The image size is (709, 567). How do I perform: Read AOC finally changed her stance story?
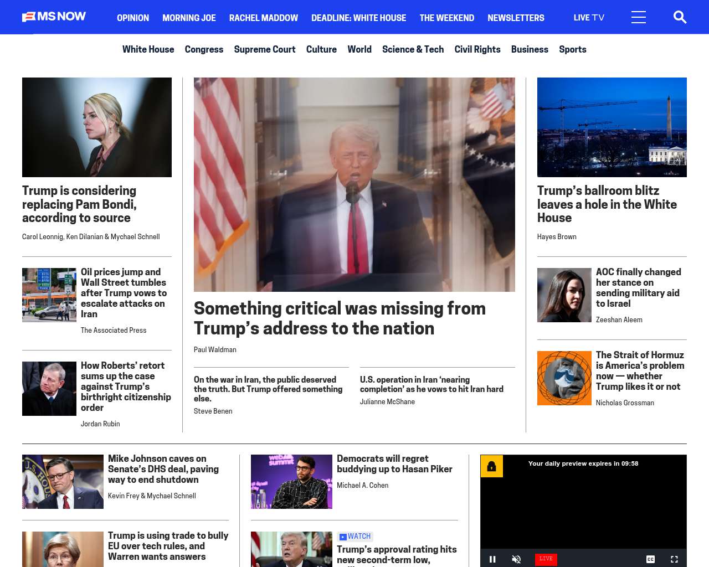tap(639, 288)
